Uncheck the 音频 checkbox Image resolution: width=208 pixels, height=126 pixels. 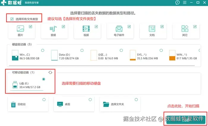63,27
